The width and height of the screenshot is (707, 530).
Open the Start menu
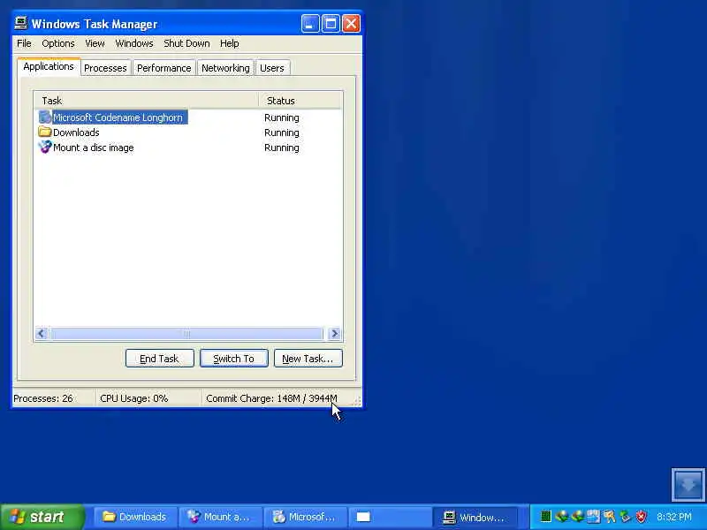(x=42, y=517)
